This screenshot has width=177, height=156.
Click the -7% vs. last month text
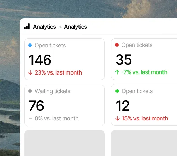click(x=145, y=72)
